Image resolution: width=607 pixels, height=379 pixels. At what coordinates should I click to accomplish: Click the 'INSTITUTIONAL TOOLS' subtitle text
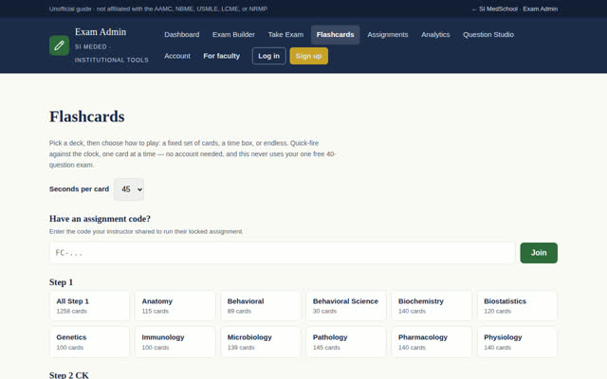112,60
